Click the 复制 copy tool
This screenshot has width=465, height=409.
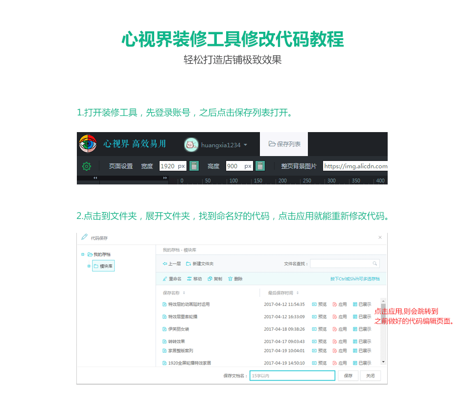point(215,279)
